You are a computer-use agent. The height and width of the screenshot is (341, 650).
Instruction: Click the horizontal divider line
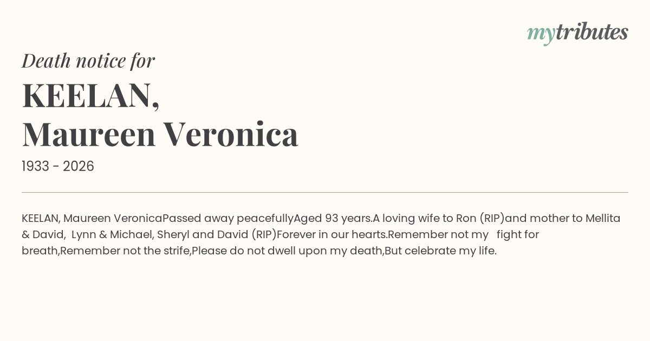pos(325,192)
